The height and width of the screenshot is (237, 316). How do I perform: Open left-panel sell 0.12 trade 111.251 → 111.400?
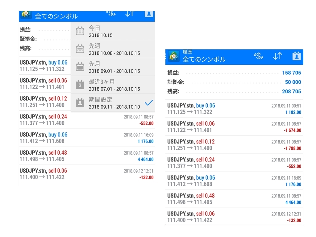(x=45, y=102)
